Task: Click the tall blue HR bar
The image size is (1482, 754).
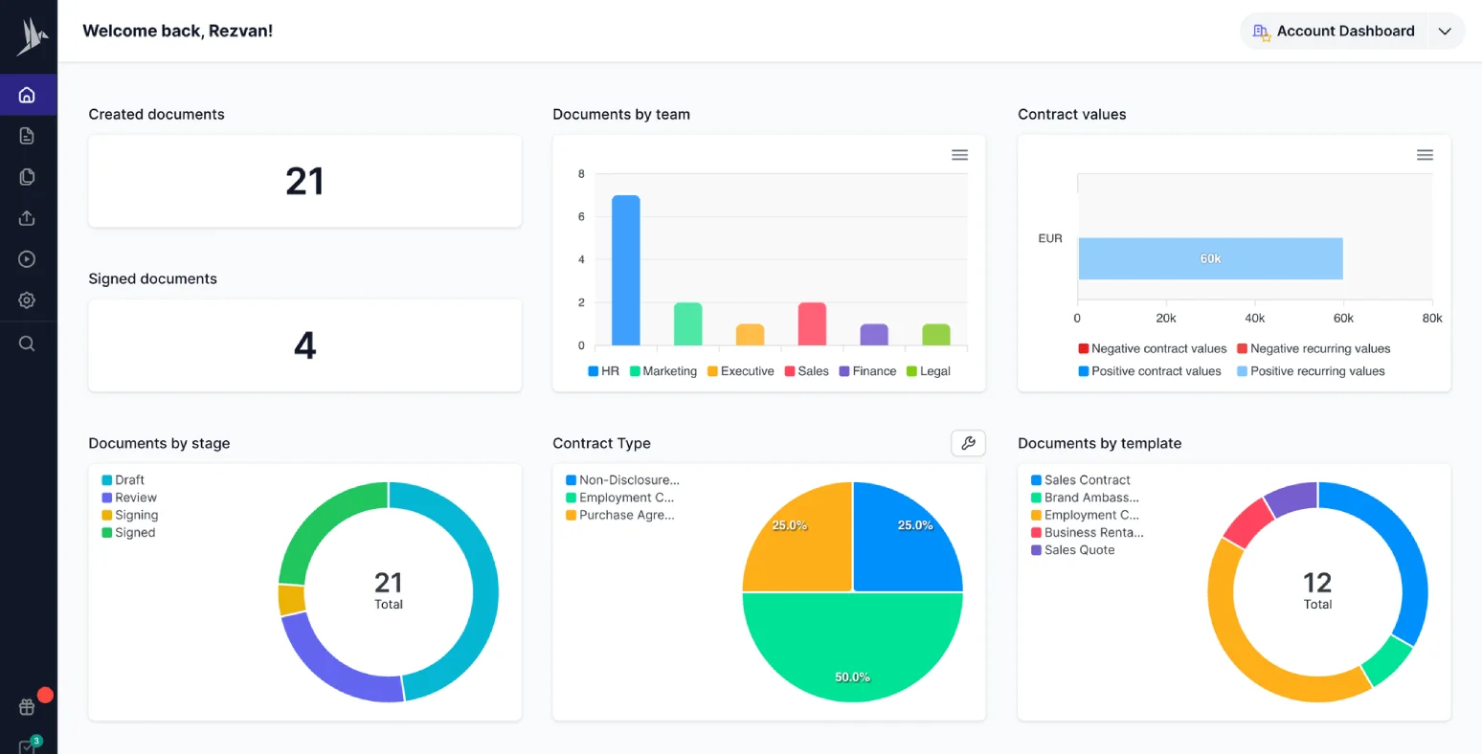Action: click(626, 271)
